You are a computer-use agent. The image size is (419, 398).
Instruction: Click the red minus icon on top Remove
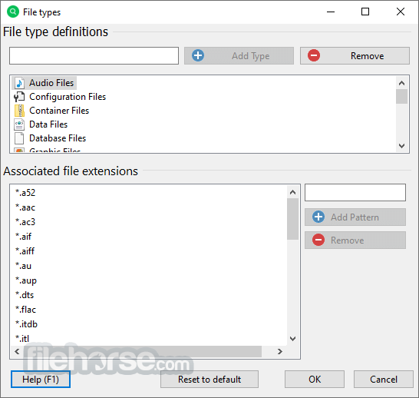click(314, 55)
